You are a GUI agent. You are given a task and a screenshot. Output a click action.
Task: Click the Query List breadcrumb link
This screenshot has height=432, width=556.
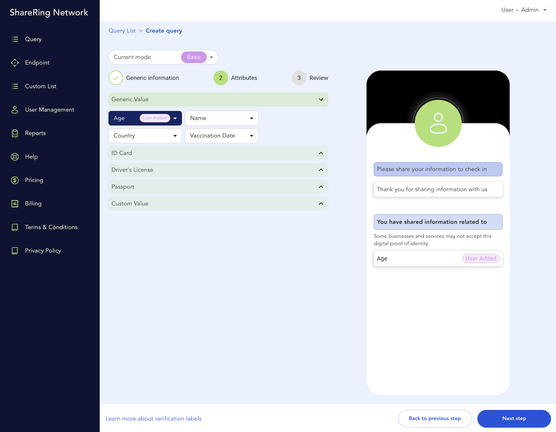pos(122,31)
